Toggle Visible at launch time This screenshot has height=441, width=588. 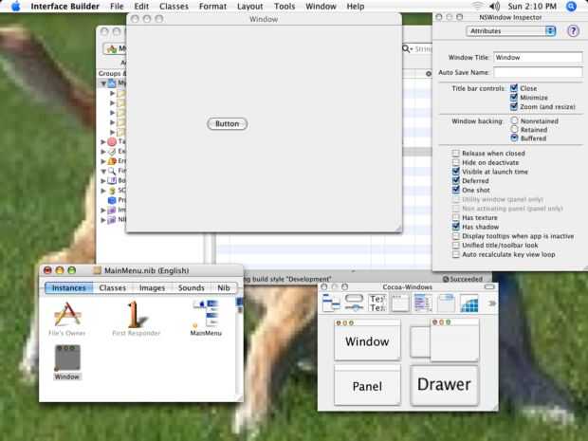click(455, 172)
